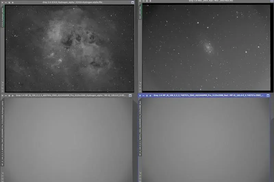Viewport: 274px width, 182px height.
Task: Iconize the MF_IG Hydrogen_alpha flat window
Action: click(x=6, y=96)
